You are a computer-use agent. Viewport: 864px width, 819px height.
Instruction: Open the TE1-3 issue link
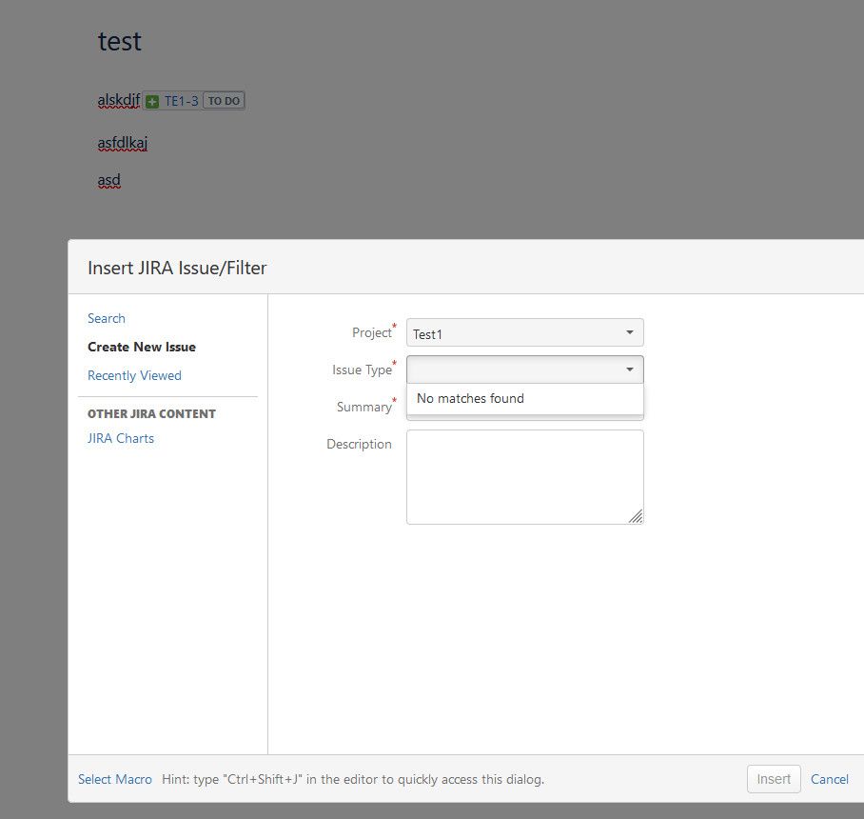coord(181,101)
